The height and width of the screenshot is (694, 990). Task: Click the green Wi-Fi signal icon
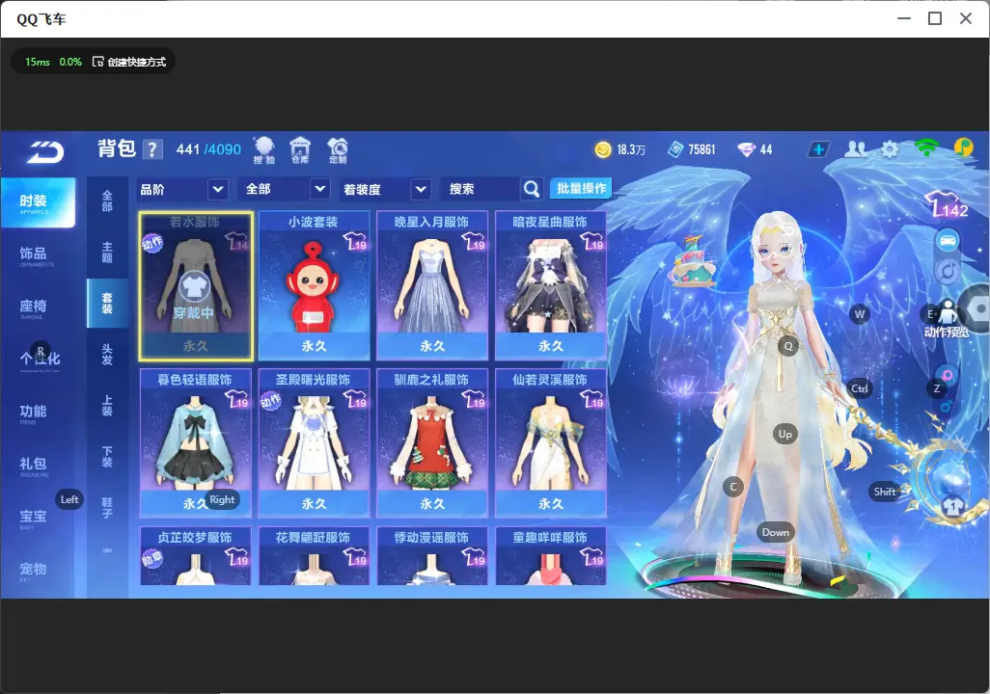pyautogui.click(x=927, y=148)
